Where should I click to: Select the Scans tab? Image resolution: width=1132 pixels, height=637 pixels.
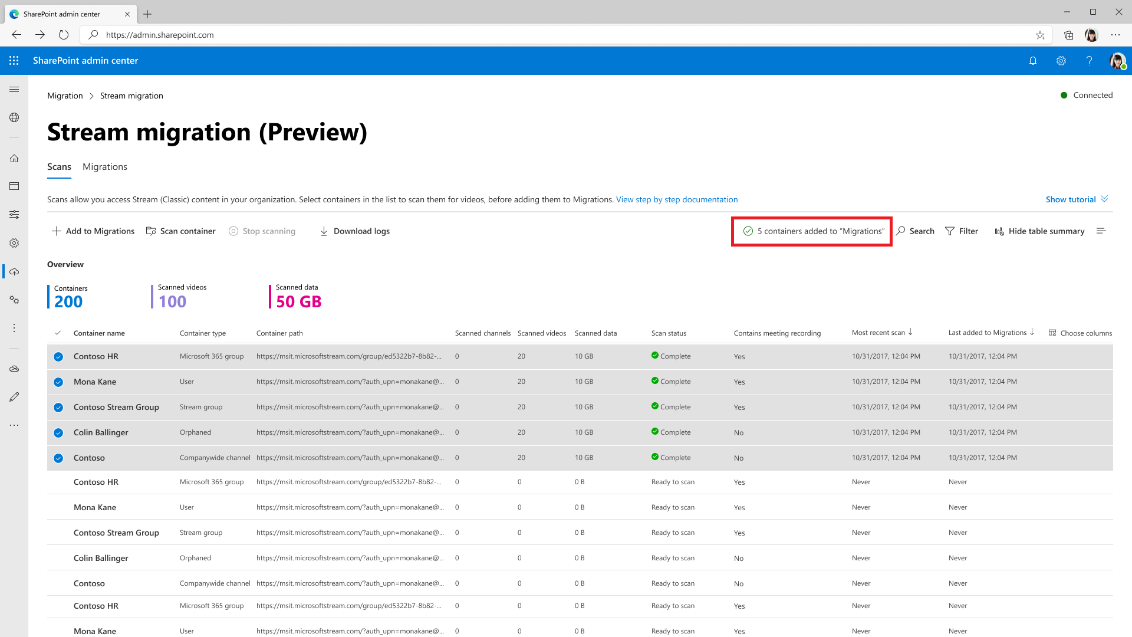click(x=59, y=166)
